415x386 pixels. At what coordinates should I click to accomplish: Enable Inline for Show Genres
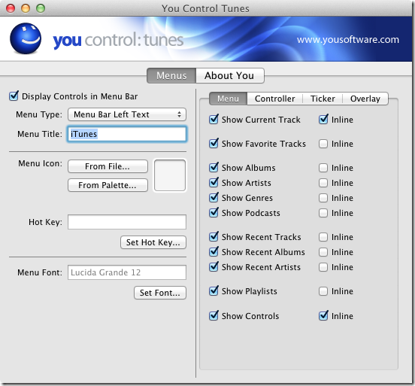[x=323, y=198]
